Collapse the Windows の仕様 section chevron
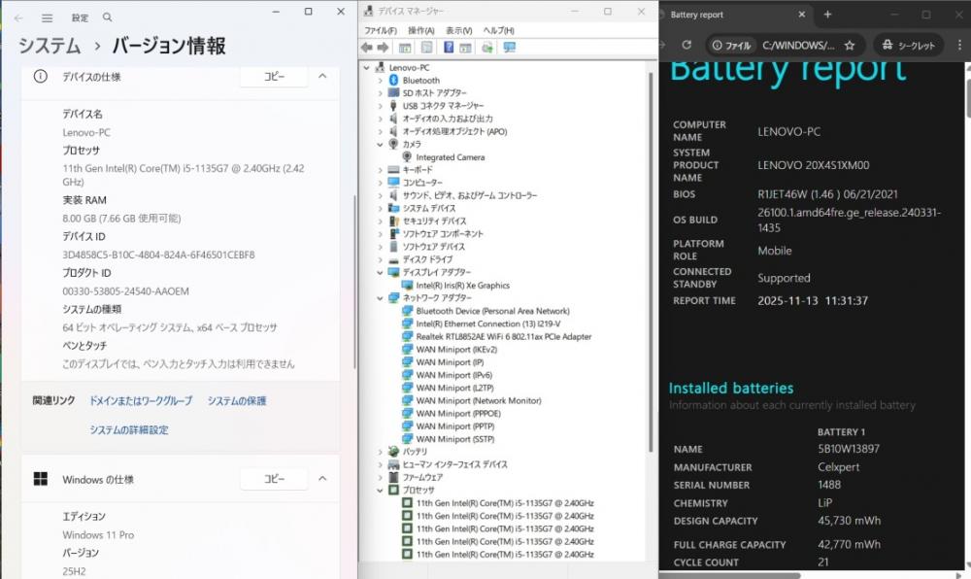 coord(322,479)
